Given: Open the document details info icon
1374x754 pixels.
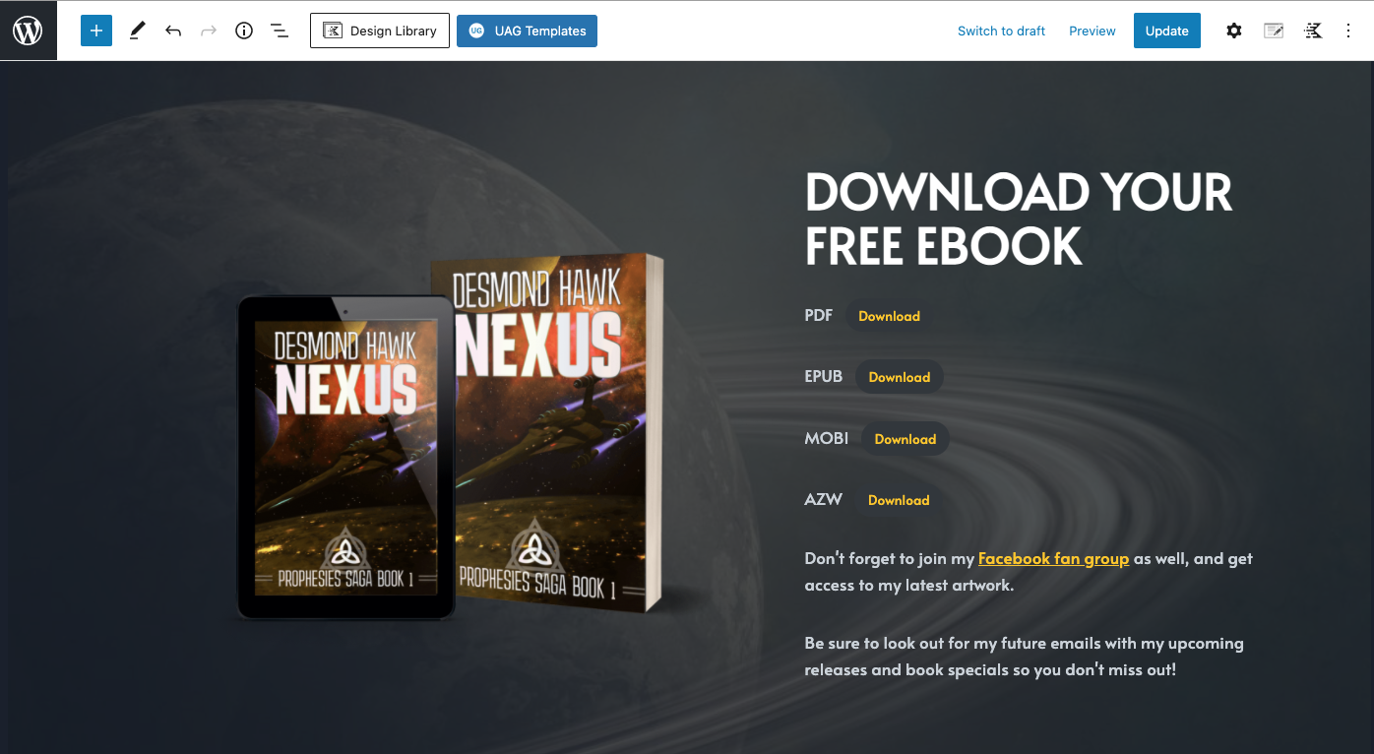Looking at the screenshot, I should [244, 31].
